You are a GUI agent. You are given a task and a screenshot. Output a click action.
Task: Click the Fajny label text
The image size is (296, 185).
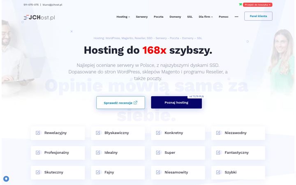(109, 172)
